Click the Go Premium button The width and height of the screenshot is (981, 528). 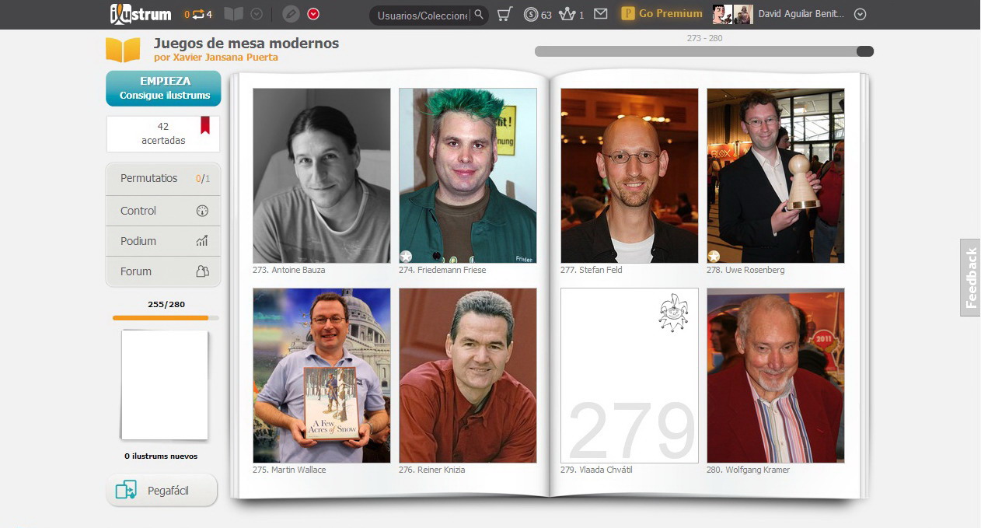[662, 14]
